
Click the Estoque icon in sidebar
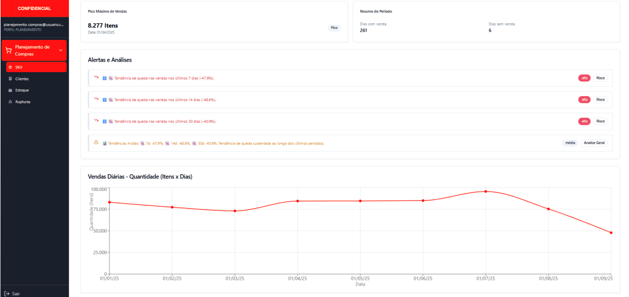click(11, 90)
